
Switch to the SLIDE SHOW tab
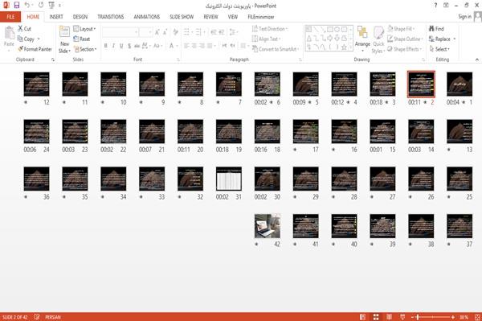(x=182, y=17)
